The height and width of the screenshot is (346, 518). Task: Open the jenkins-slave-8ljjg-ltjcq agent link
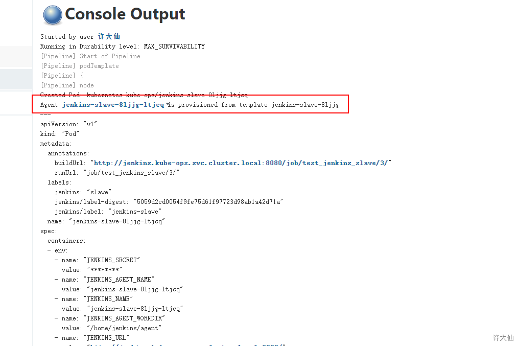coord(113,105)
